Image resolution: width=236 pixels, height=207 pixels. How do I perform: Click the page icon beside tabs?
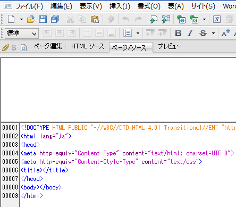(23, 48)
